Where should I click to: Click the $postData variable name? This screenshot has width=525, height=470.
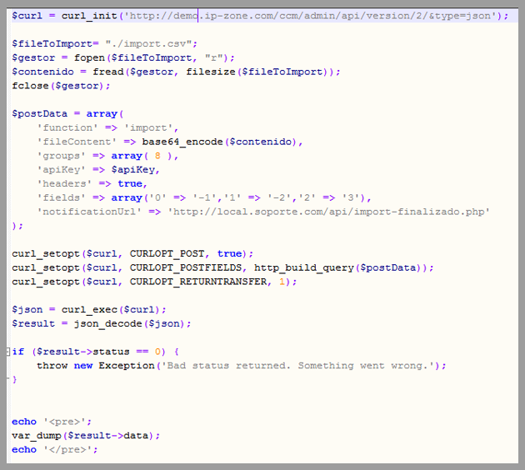coord(39,114)
